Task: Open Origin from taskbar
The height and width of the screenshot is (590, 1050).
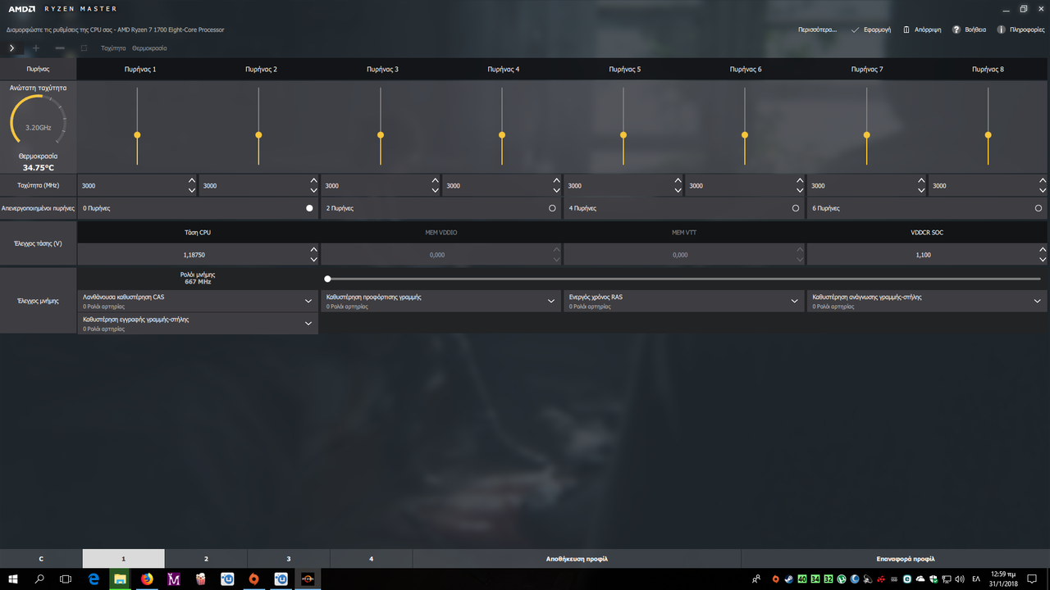Action: pos(253,579)
